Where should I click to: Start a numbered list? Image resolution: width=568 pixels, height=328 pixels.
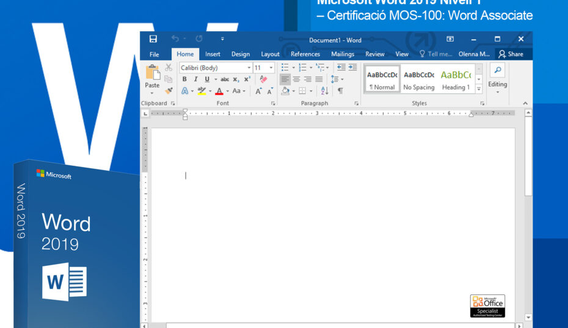[x=302, y=67]
